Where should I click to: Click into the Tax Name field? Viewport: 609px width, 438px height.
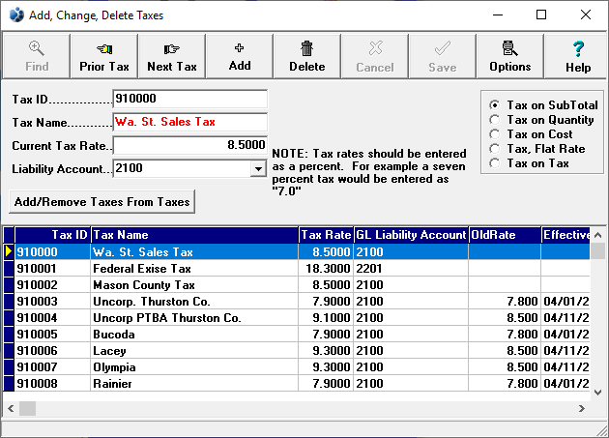(x=189, y=123)
